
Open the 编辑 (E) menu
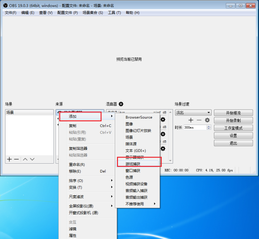[x=28, y=12]
